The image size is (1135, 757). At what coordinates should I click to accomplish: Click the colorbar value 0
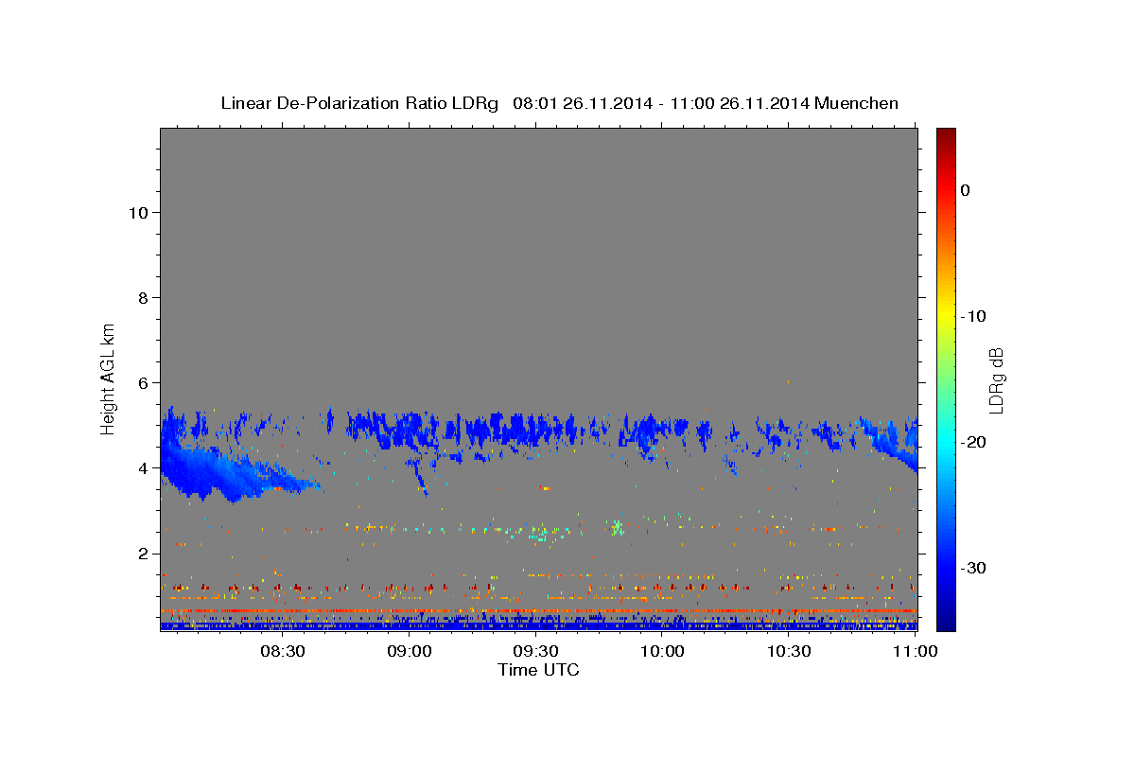pos(966,190)
